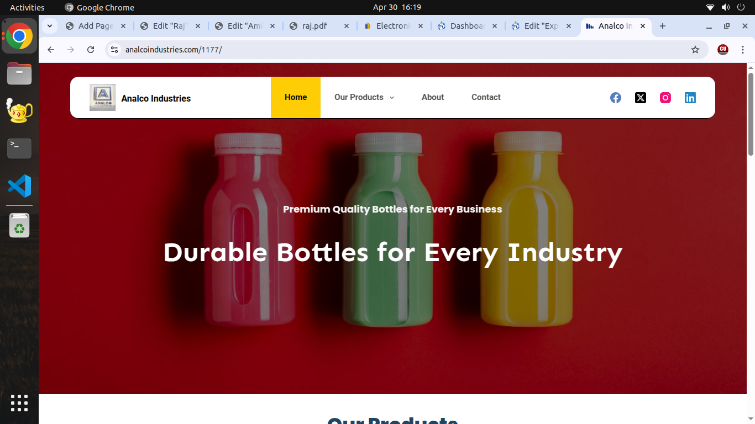
Task: Open the Contact page link
Action: click(486, 97)
